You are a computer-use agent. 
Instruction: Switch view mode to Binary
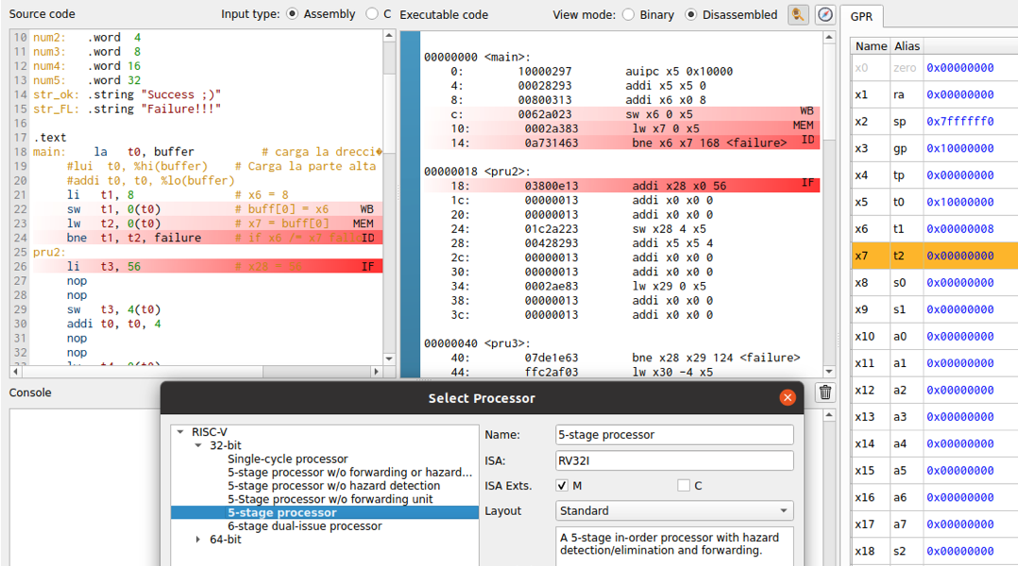[x=629, y=15]
